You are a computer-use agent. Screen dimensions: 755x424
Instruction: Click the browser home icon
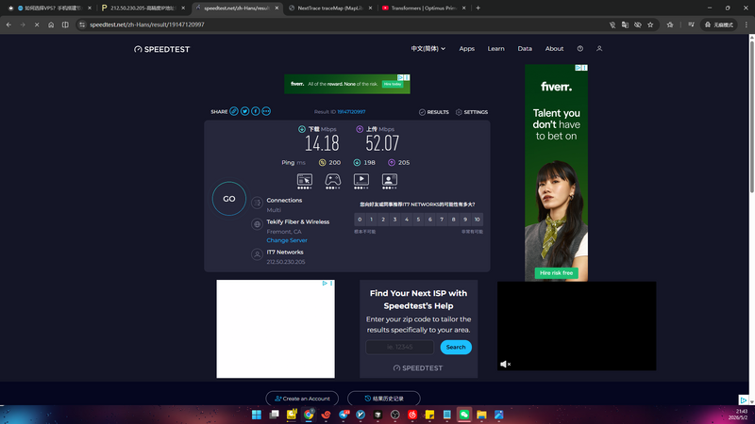click(x=51, y=24)
